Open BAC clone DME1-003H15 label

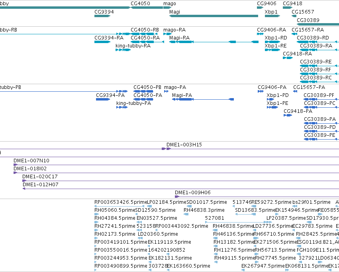pos(184,145)
